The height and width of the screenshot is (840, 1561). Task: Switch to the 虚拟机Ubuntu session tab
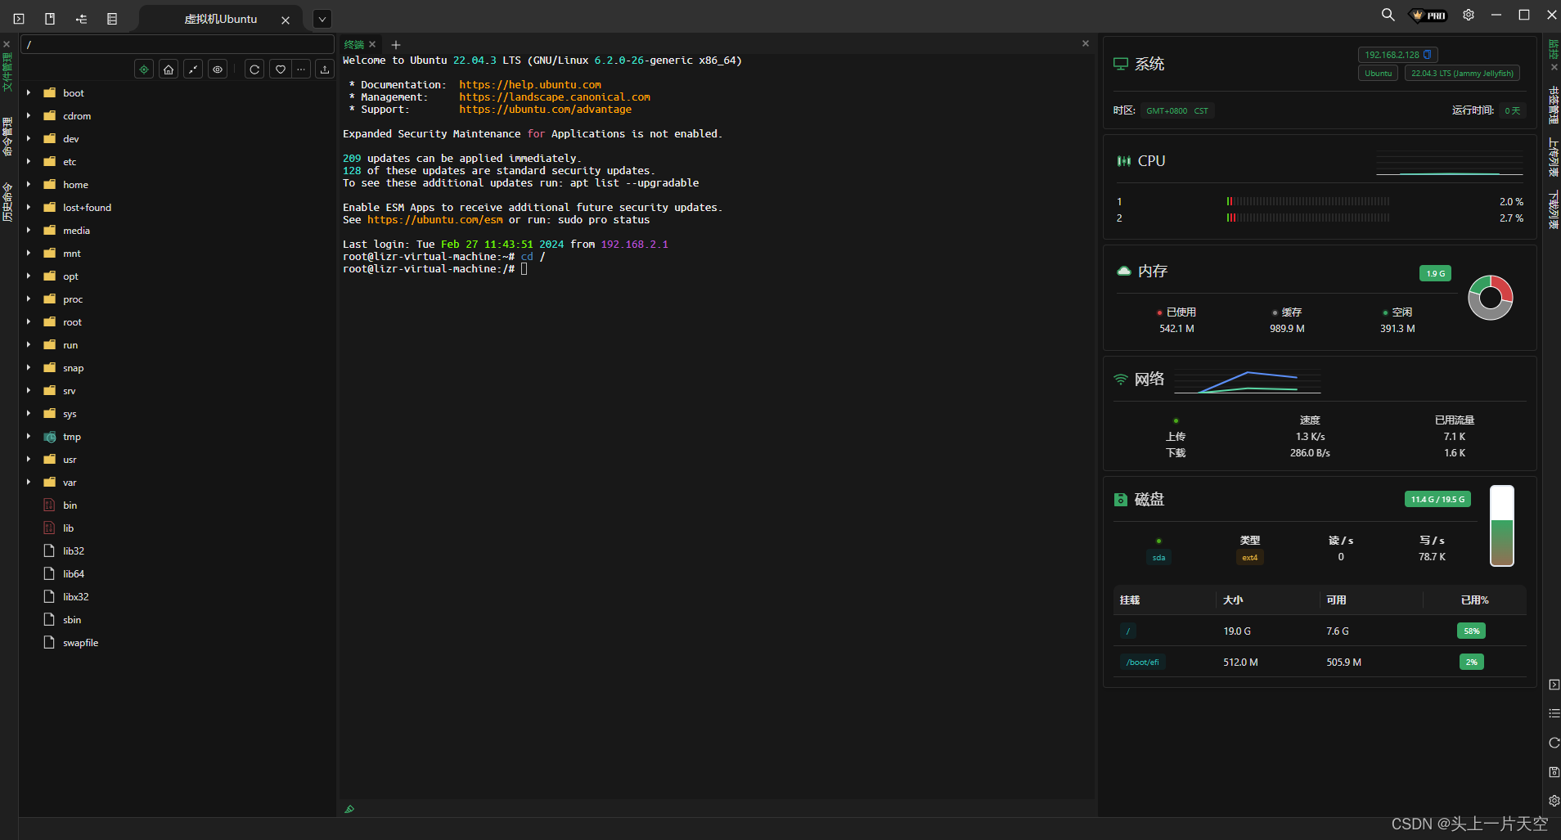click(x=220, y=19)
